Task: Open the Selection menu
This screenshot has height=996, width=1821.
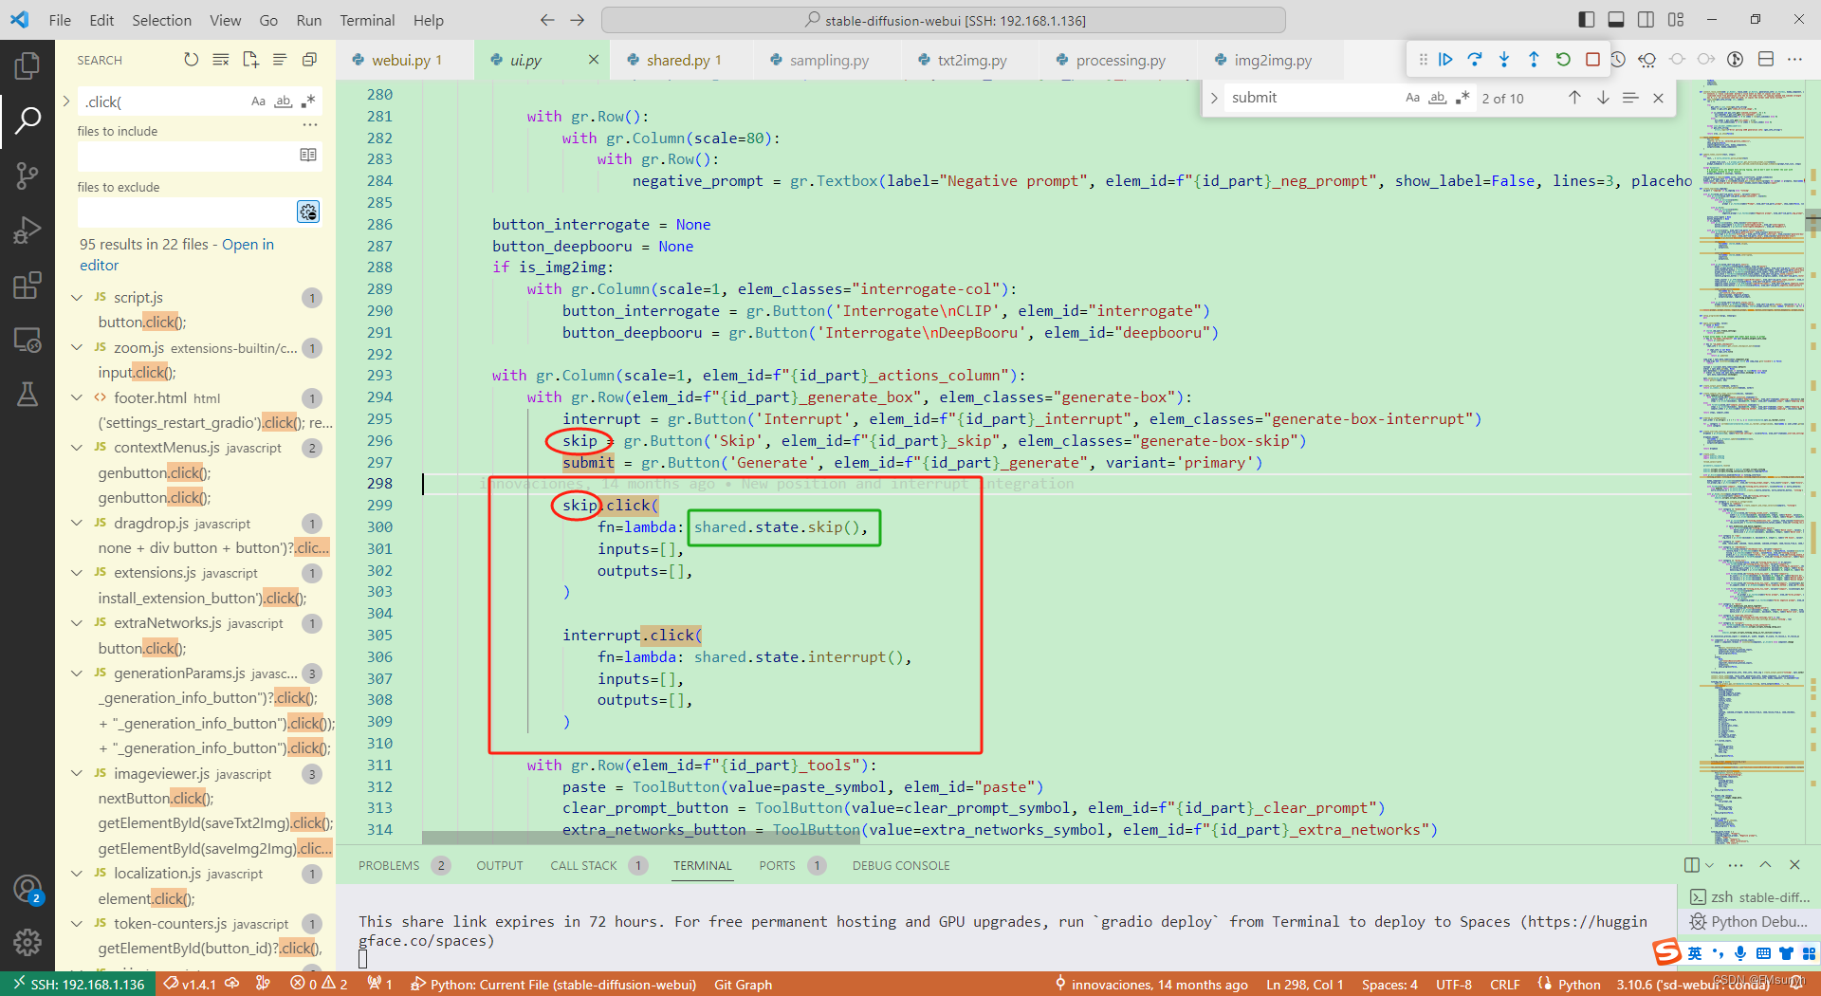Action: coord(161,20)
